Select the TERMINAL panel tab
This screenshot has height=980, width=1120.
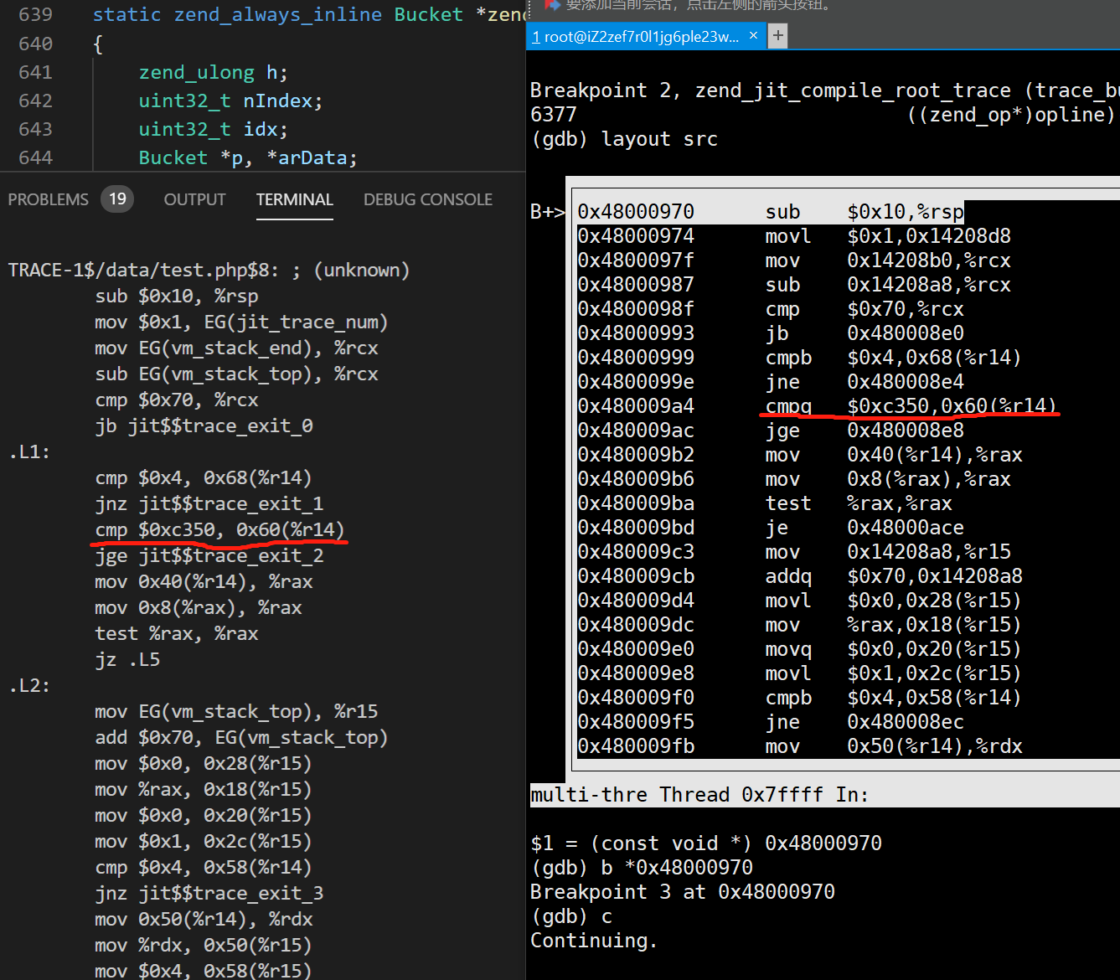(295, 199)
